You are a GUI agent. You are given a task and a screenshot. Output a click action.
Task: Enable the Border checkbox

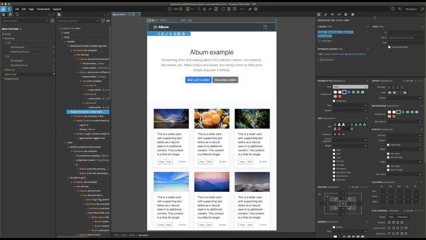[x=334, y=227]
